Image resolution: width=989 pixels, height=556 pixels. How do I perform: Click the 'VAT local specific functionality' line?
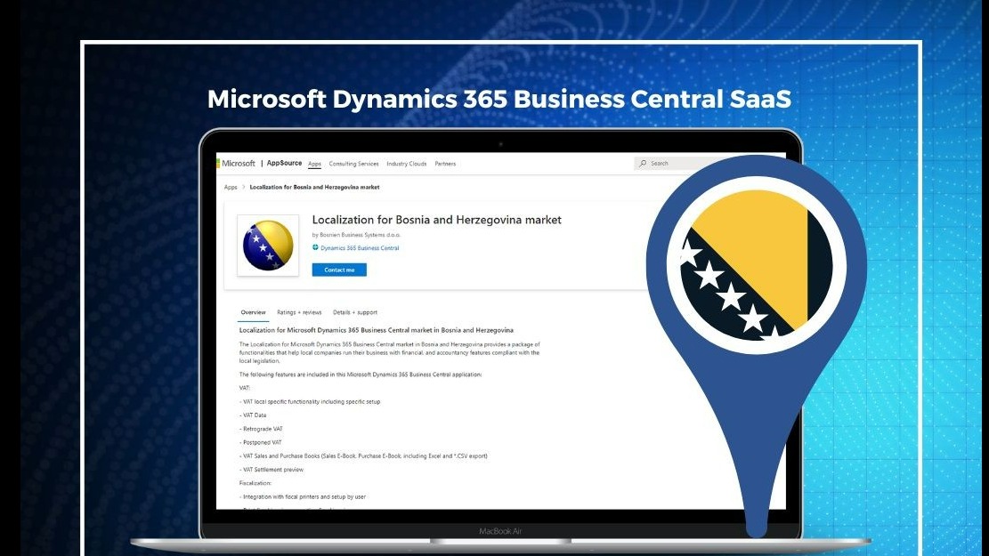[x=310, y=401]
